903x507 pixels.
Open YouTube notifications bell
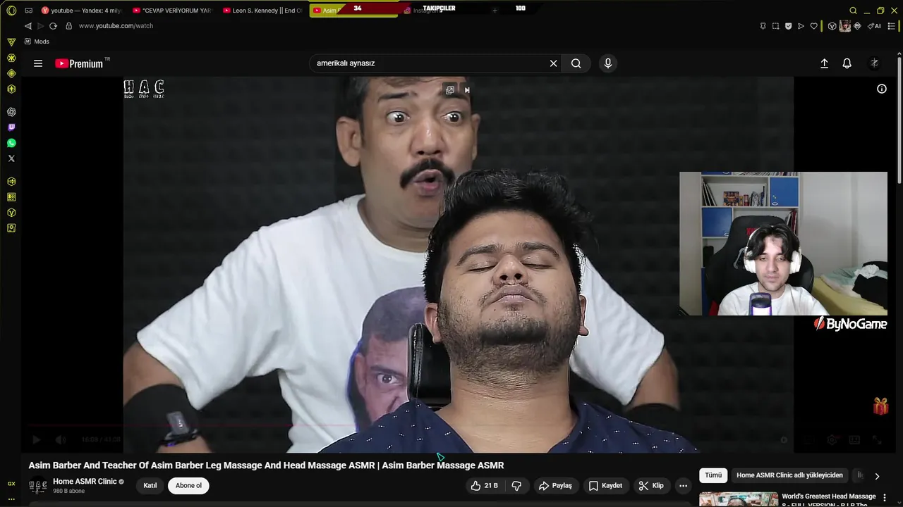(847, 63)
